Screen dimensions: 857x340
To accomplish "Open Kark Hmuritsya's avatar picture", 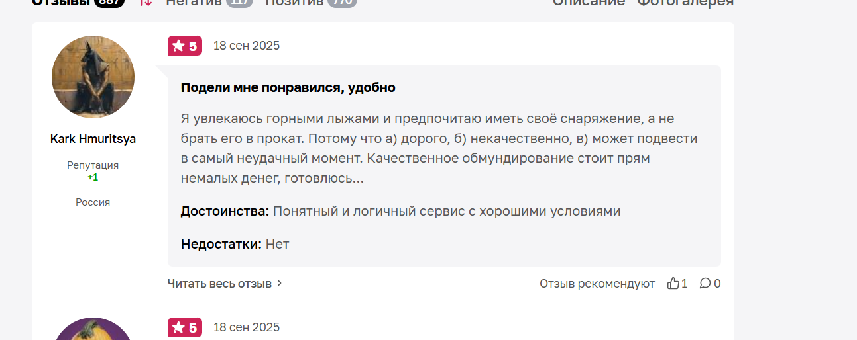I will pos(93,77).
